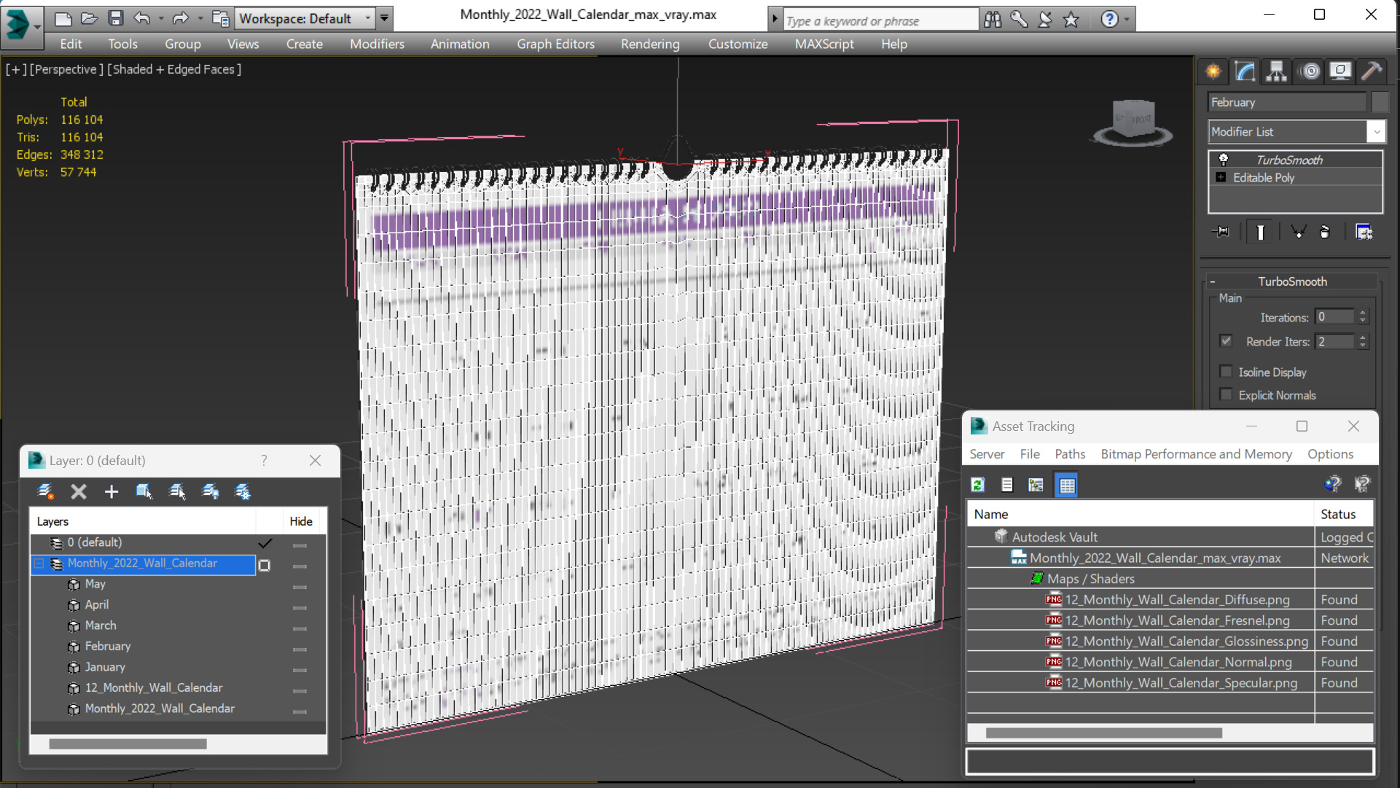Click the keyword search input field
Screen dimensions: 1400x788
(880, 20)
